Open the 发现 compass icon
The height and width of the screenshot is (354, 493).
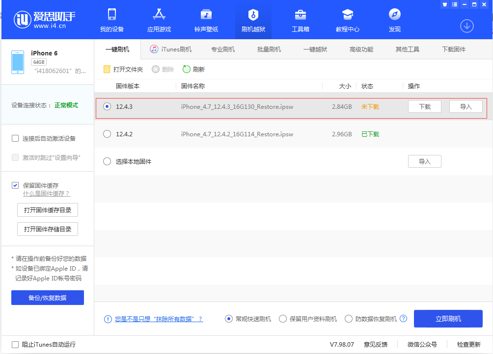(x=395, y=14)
